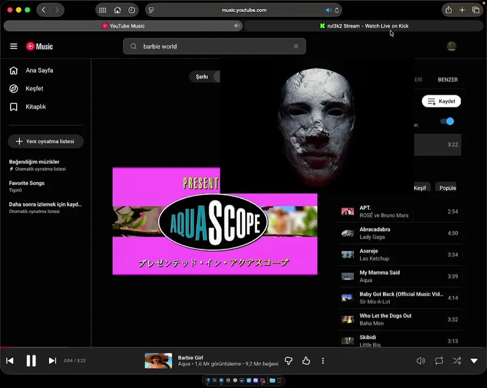Open the folder icon in the dock
This screenshot has width=487, height=388.
coord(272,380)
